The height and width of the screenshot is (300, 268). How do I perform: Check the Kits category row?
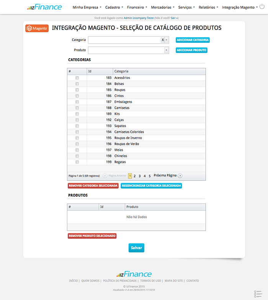click(x=77, y=114)
